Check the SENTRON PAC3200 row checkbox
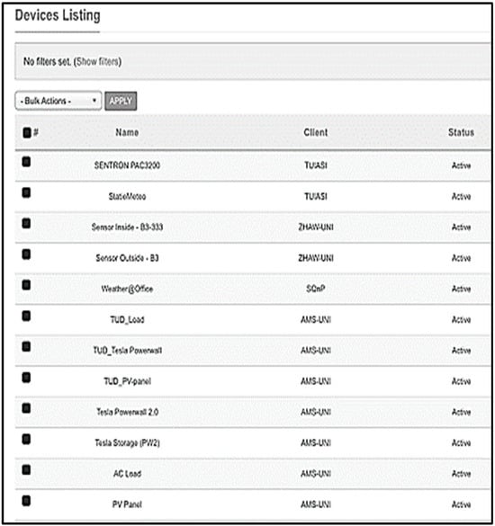The height and width of the screenshot is (526, 495). (26, 162)
